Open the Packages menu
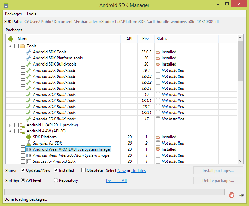The width and height of the screenshot is (249, 206). (13, 14)
